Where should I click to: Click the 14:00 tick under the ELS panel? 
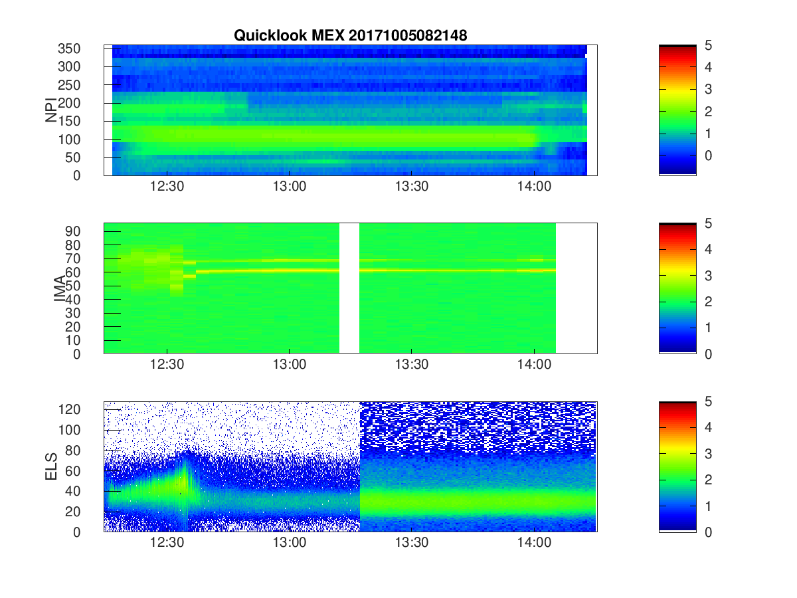534,544
